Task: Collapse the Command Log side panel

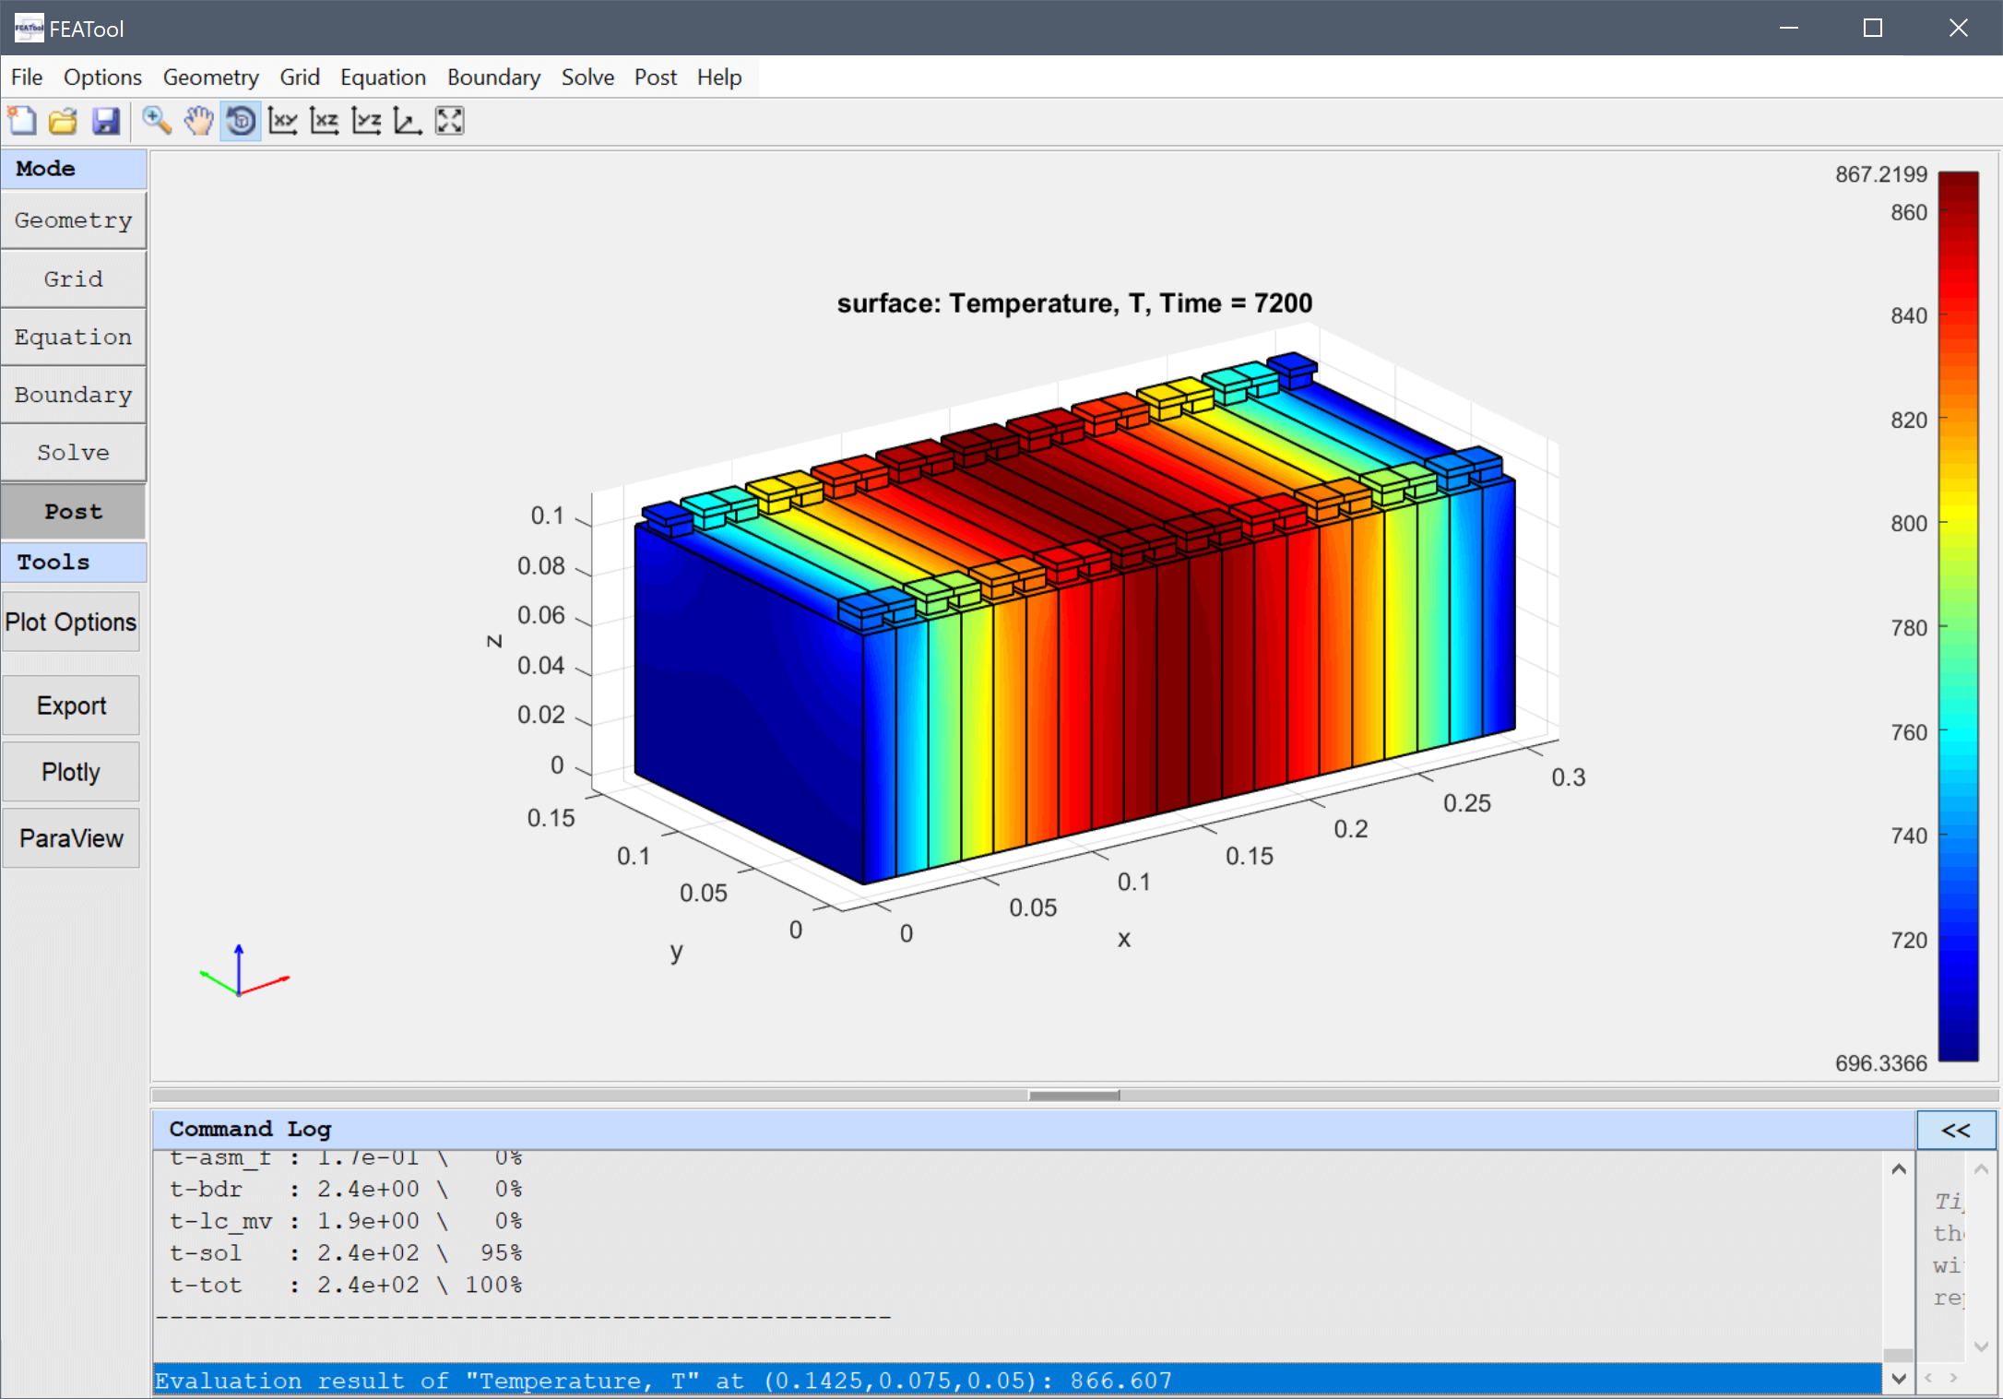Action: [x=1955, y=1129]
